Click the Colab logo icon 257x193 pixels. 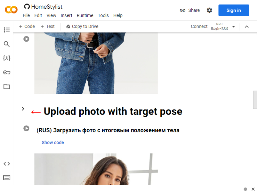[11, 10]
